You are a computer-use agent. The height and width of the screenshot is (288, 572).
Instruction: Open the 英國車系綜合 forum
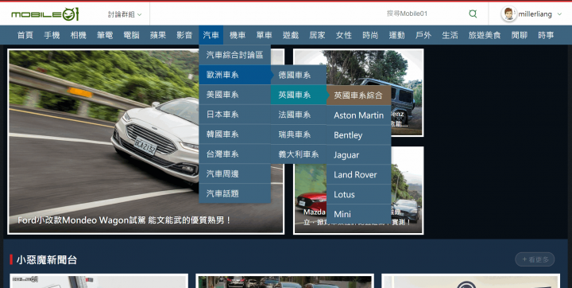tap(358, 95)
